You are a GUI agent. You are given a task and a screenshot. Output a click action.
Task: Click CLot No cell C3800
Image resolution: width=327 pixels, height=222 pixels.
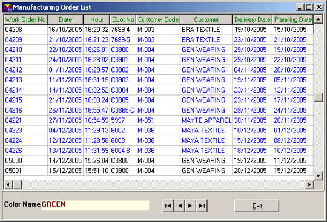[x=123, y=160]
